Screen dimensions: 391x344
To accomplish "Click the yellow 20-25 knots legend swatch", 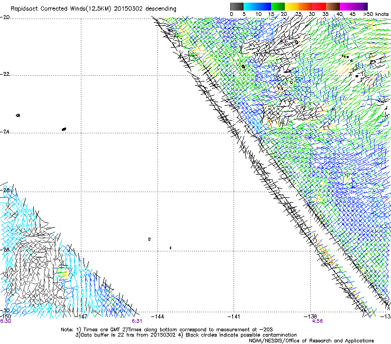I will 292,6.
